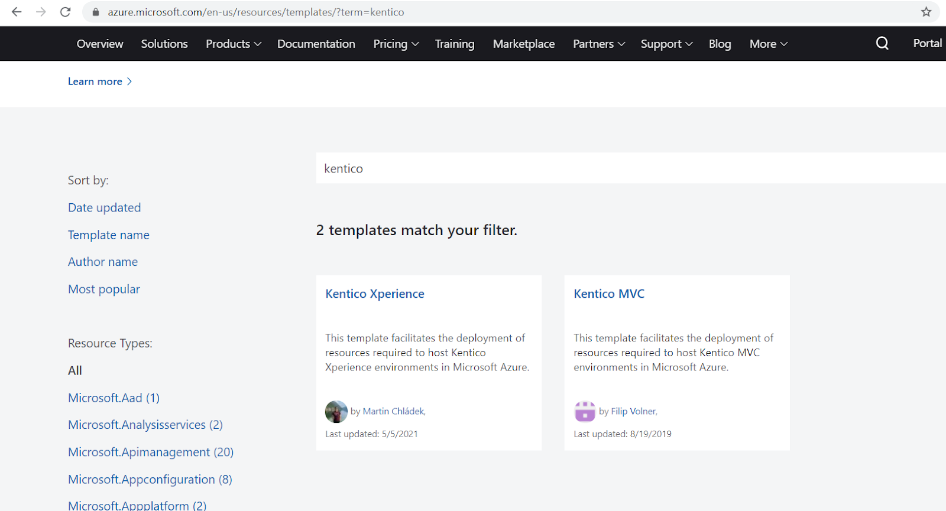This screenshot has width=946, height=511.
Task: Open the Solutions nav item
Action: tap(164, 44)
